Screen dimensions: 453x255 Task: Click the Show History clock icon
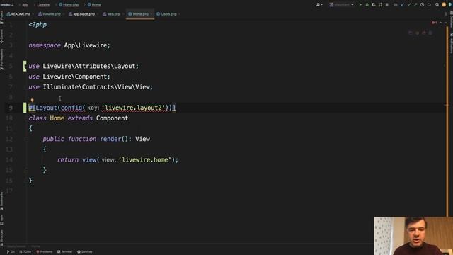422,5
